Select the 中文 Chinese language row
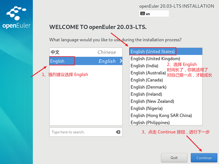The image size is (219, 164). pos(86,52)
